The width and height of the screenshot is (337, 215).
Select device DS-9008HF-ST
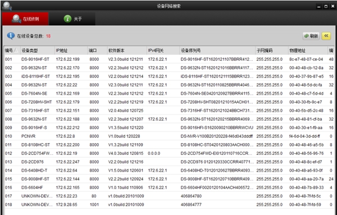(x=35, y=179)
